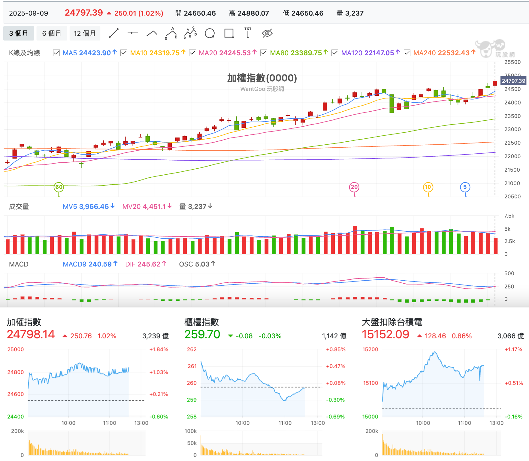Click the MA10 circle marker on the chart
The width and height of the screenshot is (529, 461).
click(428, 187)
